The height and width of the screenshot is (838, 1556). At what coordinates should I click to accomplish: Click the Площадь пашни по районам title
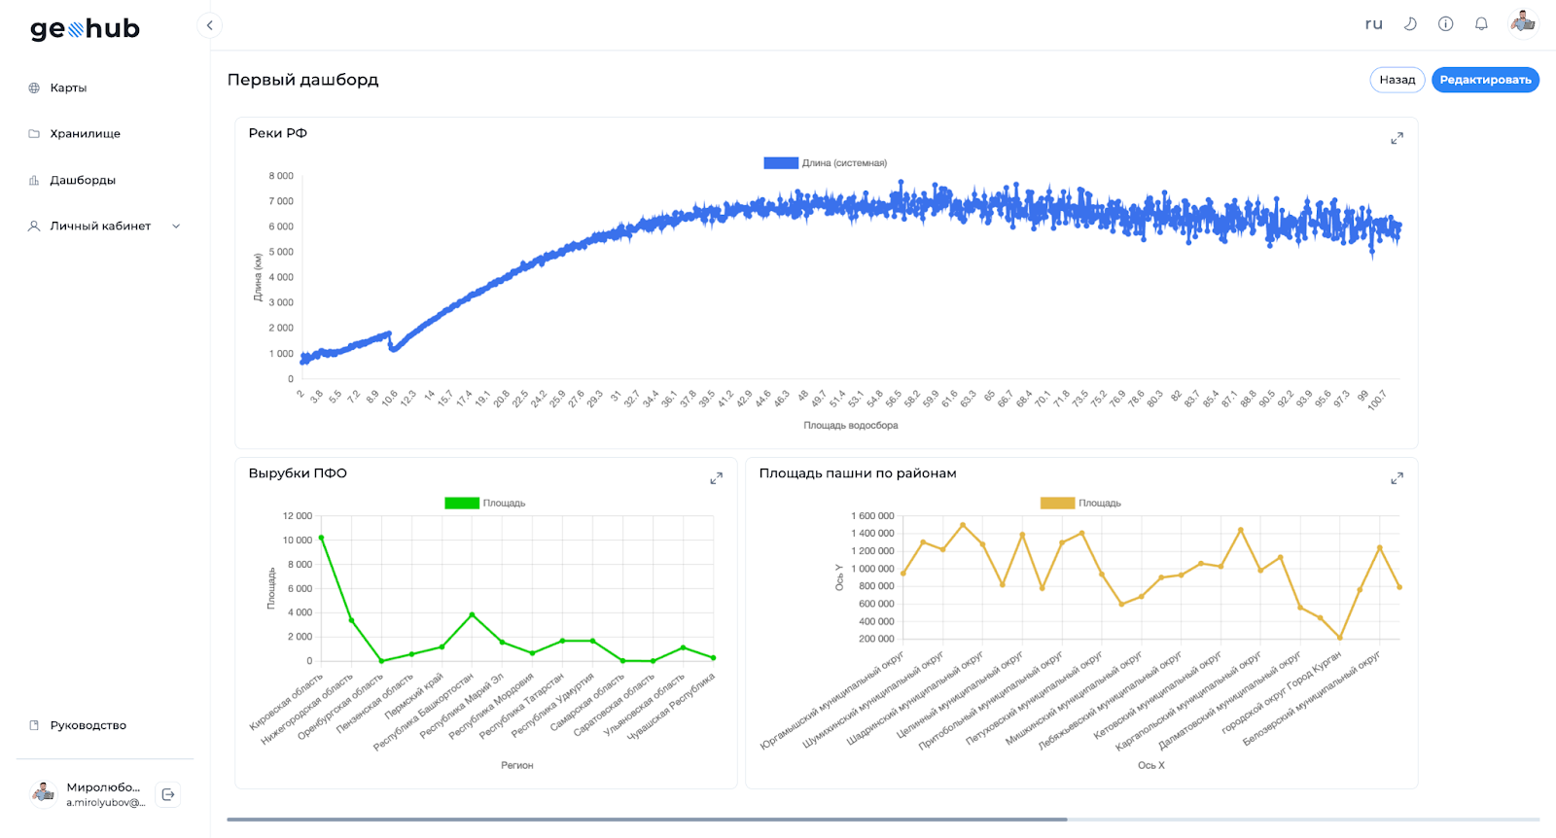point(858,473)
